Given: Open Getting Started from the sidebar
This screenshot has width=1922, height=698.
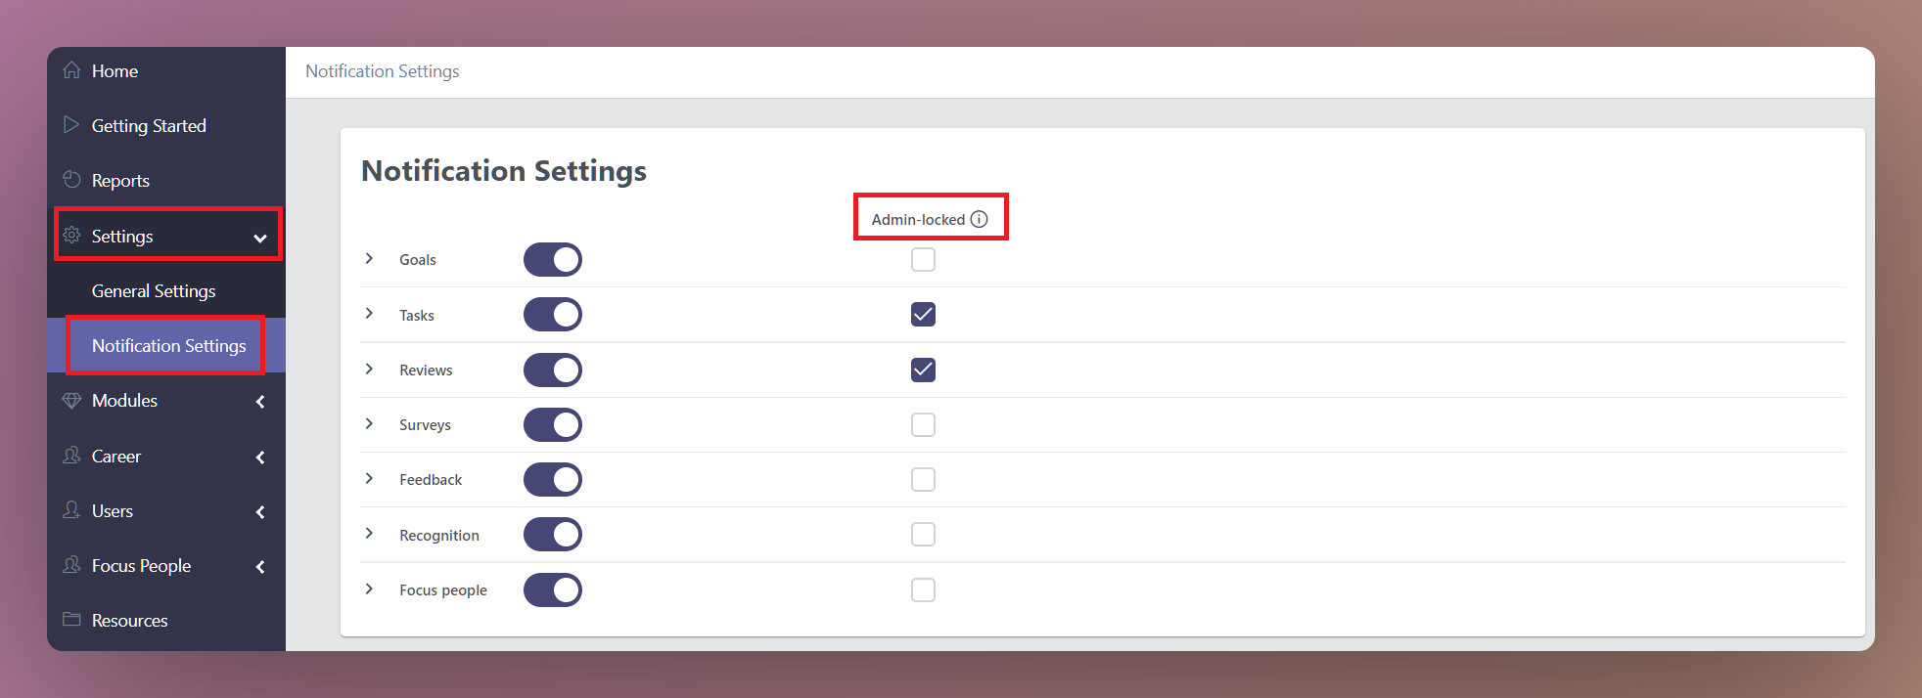Looking at the screenshot, I should pyautogui.click(x=149, y=125).
